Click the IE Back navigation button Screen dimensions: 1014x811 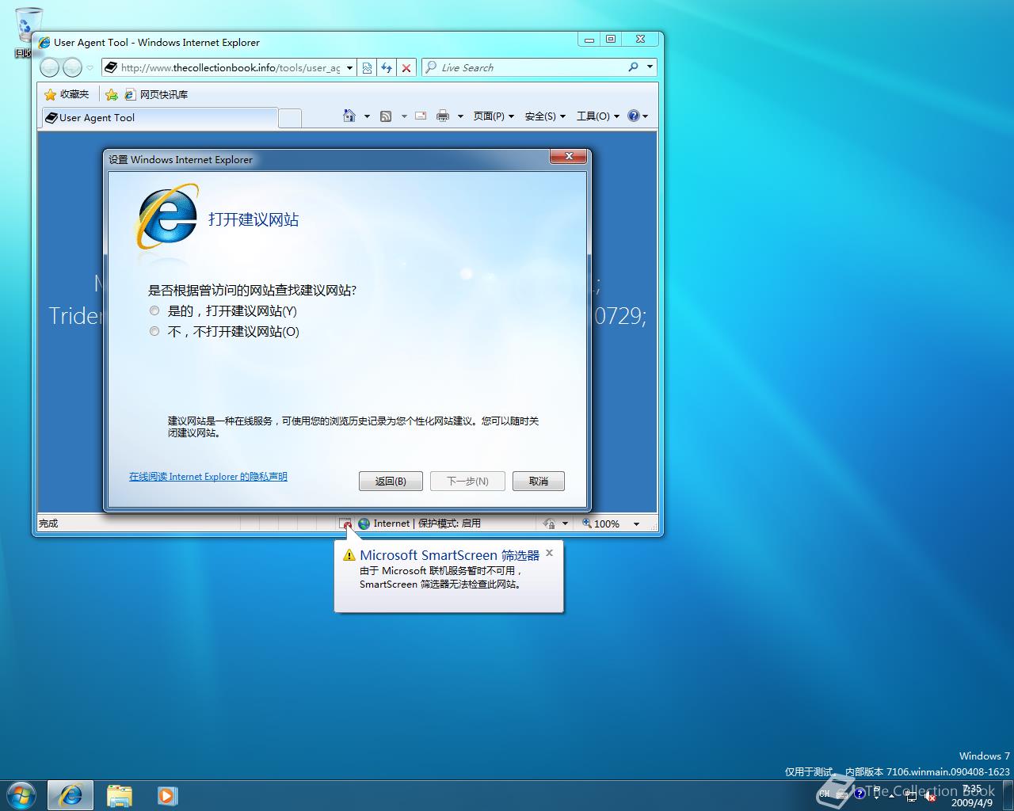(x=49, y=68)
